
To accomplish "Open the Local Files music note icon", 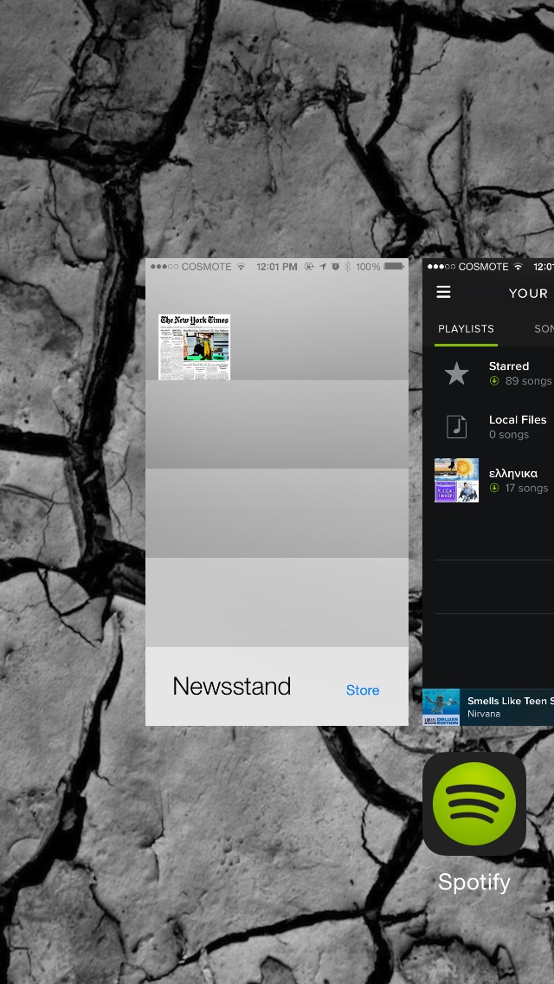I will tap(457, 427).
